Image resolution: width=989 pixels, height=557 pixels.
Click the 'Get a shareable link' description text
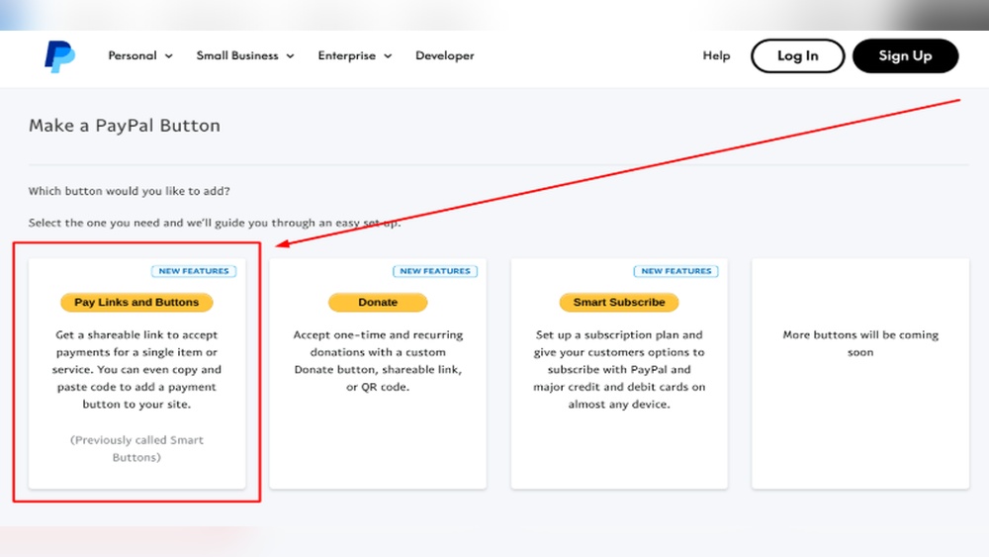[x=136, y=370]
